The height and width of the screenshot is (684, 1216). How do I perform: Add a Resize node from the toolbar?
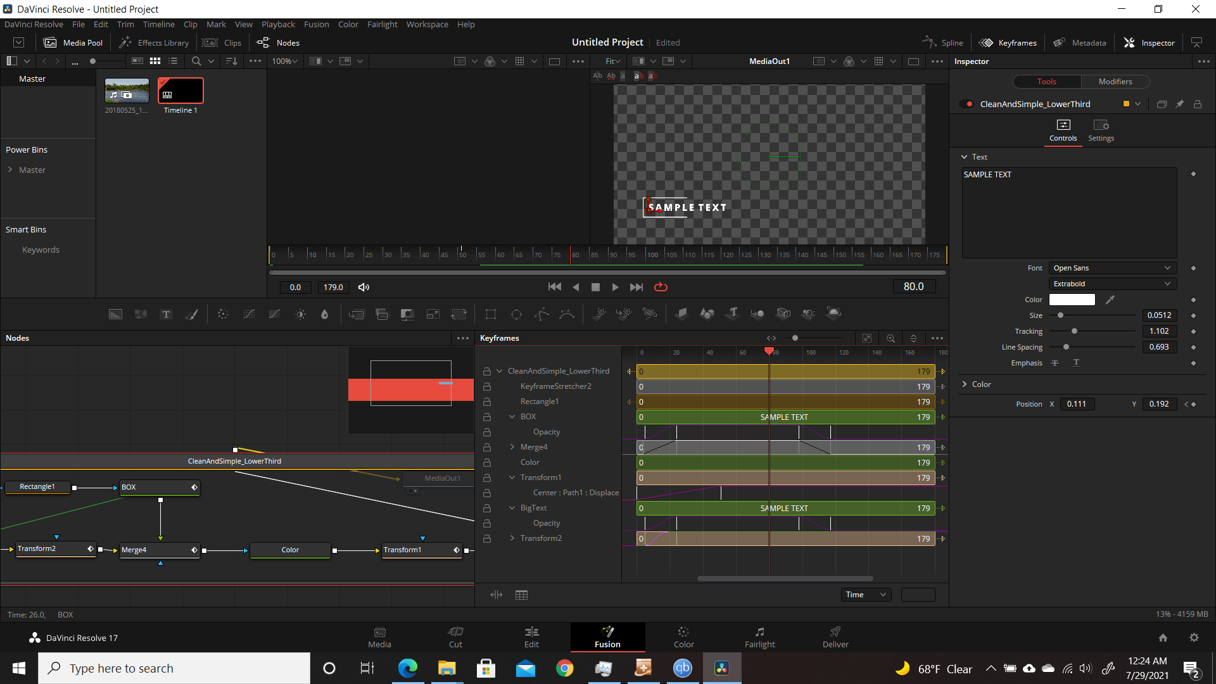(x=433, y=314)
